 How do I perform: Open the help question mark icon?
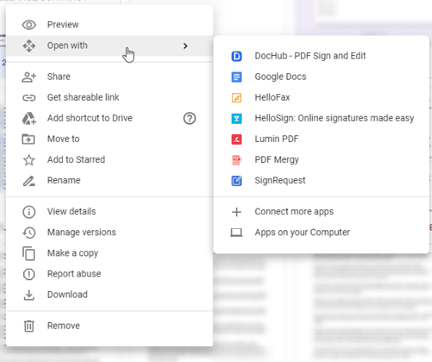point(190,118)
